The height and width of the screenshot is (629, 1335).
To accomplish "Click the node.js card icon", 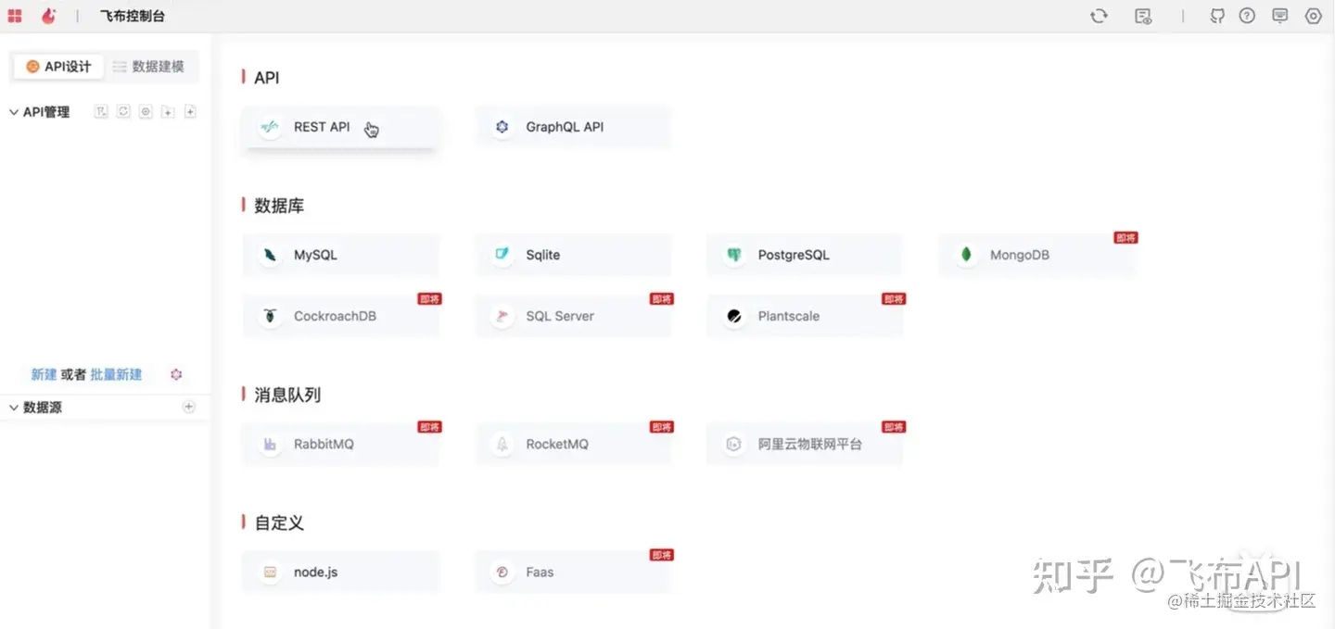I will (270, 572).
